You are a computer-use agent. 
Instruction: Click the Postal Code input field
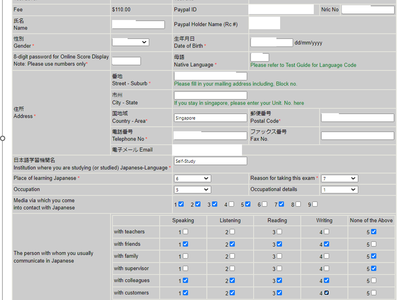click(x=357, y=118)
